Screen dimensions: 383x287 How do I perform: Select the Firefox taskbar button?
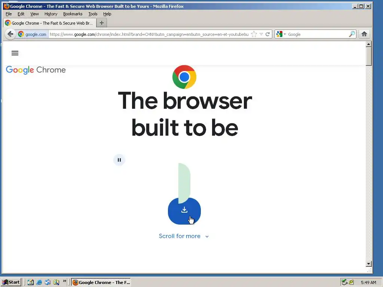(x=101, y=283)
